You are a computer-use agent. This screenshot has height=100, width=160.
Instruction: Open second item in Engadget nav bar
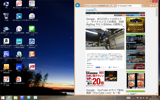(92, 13)
